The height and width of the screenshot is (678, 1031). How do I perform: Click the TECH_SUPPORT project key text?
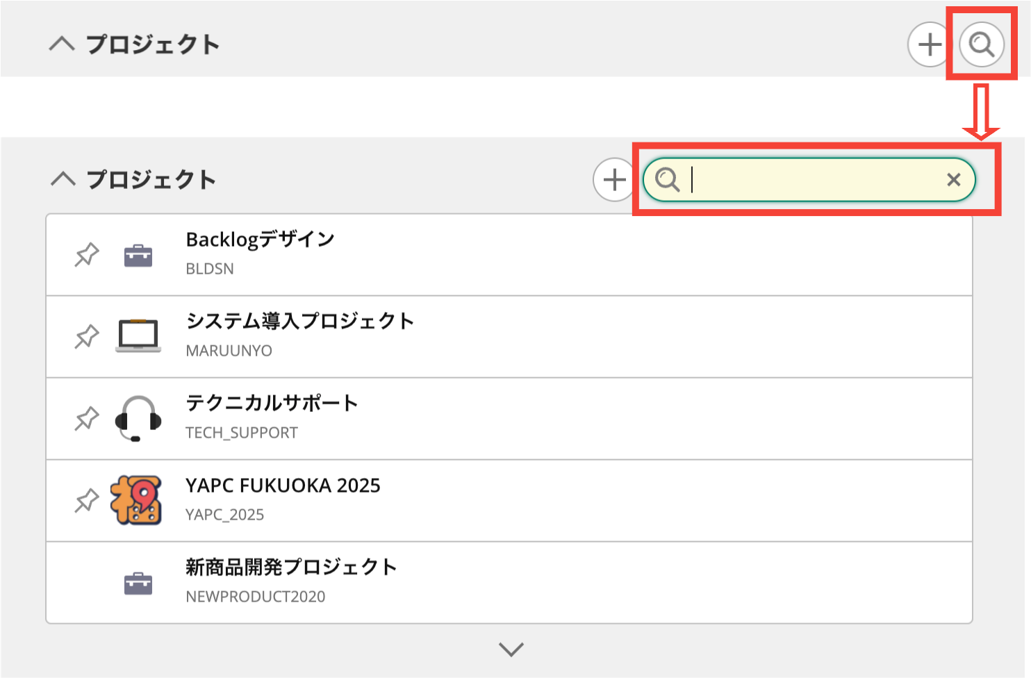click(x=242, y=433)
